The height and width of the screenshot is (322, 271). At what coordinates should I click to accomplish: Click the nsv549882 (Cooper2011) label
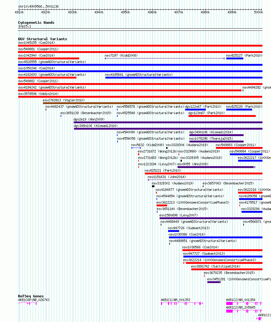pyautogui.click(x=38, y=81)
